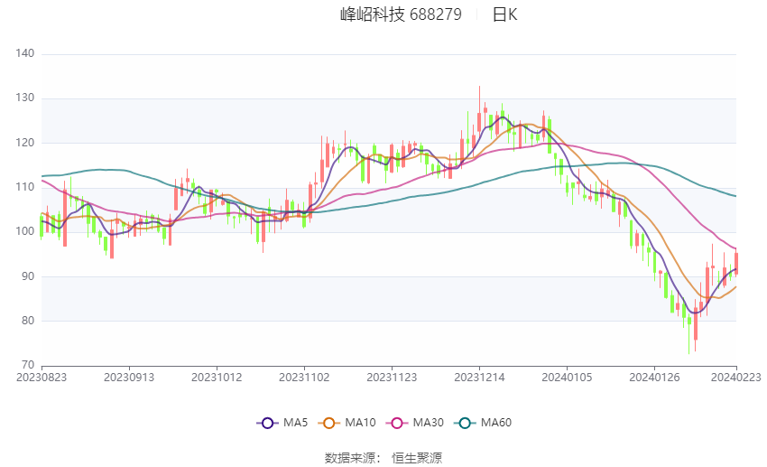The image size is (767, 467).
Task: Toggle the MA60 legend marker
Action: point(465,423)
